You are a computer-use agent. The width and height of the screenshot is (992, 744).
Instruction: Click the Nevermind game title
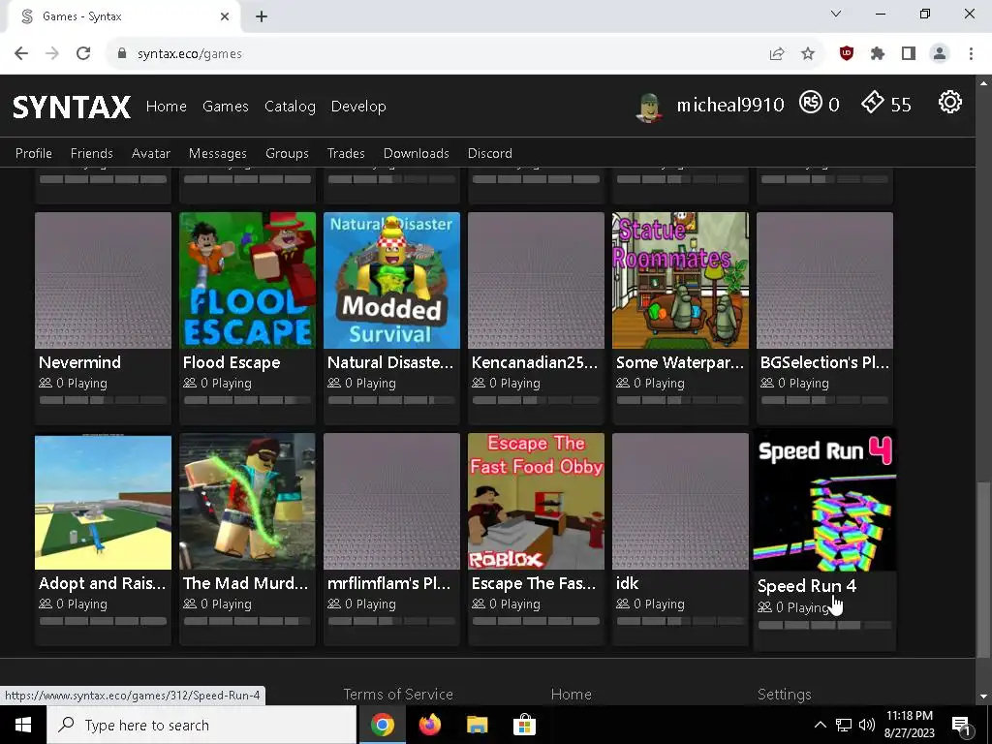[x=79, y=362]
